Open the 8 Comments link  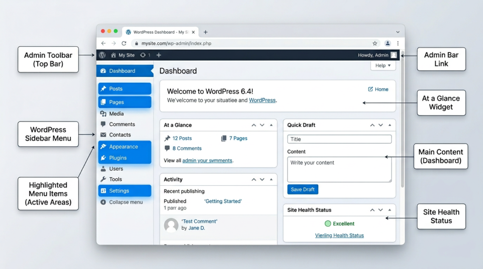click(187, 148)
